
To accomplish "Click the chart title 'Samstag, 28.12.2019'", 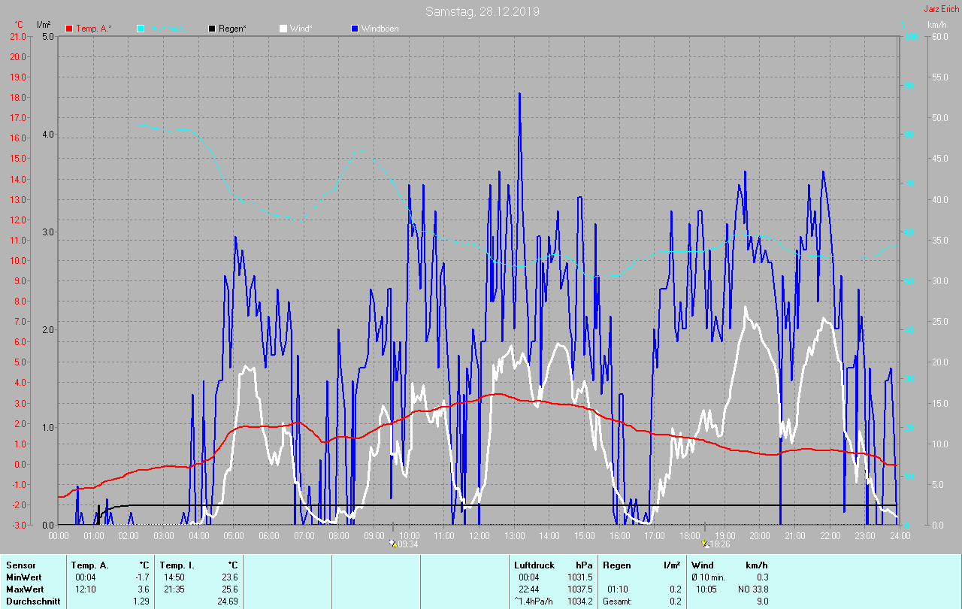I will coord(482,11).
